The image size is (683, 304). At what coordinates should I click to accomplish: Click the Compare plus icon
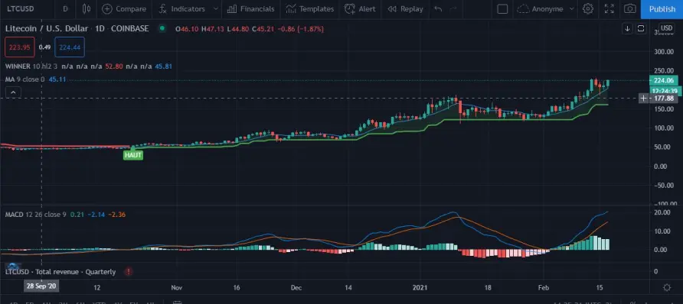click(106, 8)
